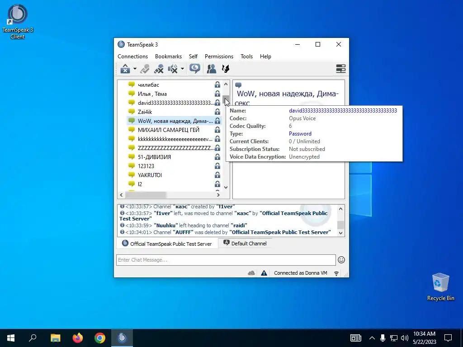
Task: Click the connection quality icon in the status bar
Action: click(x=336, y=273)
